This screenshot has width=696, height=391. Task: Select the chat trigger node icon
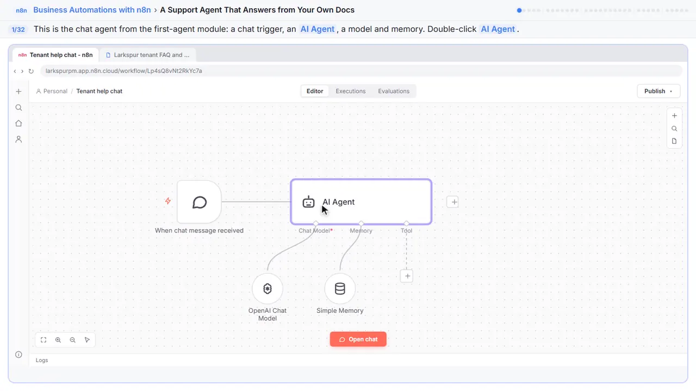click(200, 202)
